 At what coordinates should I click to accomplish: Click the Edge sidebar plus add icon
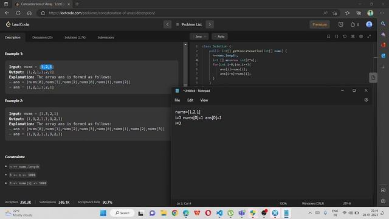[383, 67]
